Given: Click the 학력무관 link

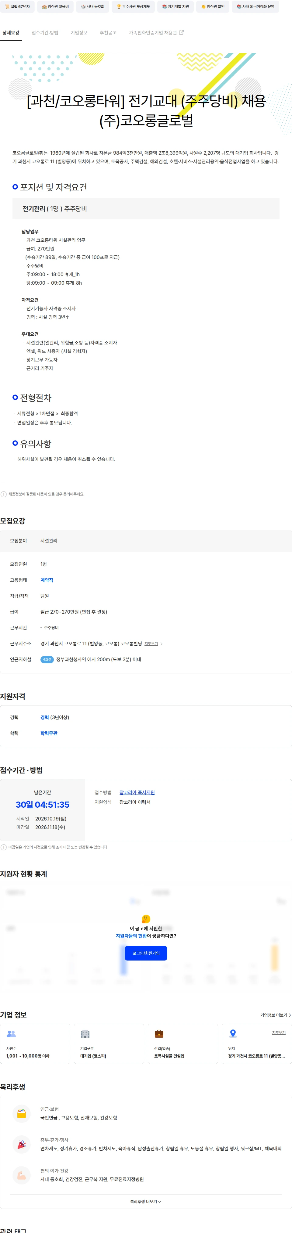Looking at the screenshot, I should pos(49,733).
